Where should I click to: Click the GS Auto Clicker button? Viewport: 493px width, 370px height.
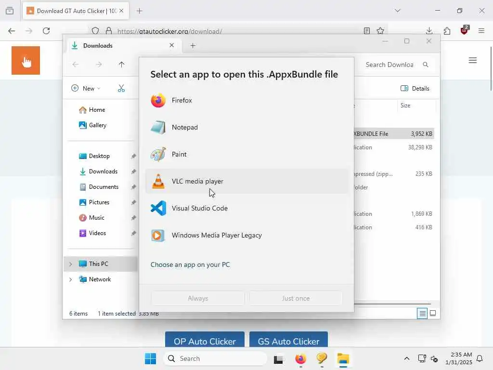[289, 340]
